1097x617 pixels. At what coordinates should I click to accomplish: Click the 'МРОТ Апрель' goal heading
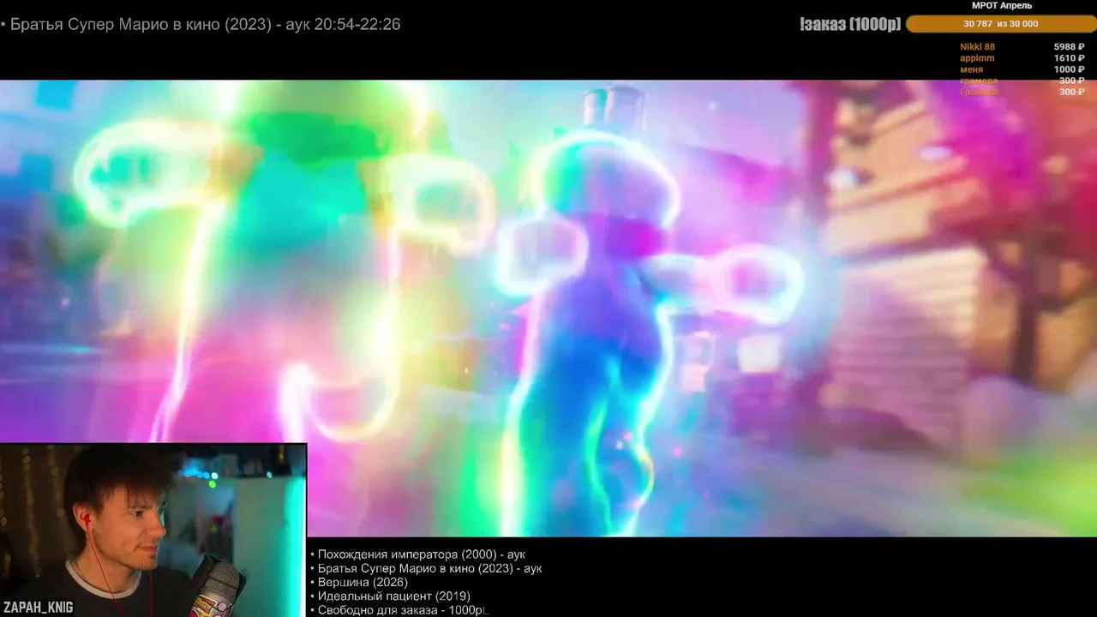click(1002, 5)
